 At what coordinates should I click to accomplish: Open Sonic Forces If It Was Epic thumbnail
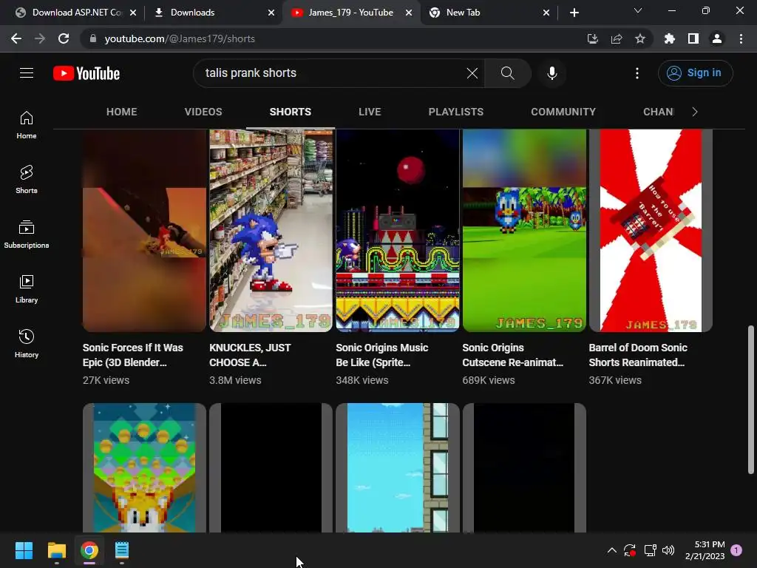144,231
